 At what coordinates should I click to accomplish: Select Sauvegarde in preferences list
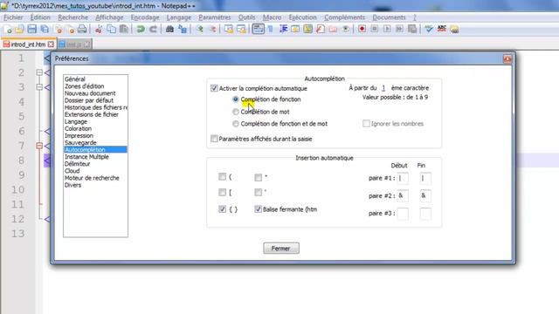pyautogui.click(x=80, y=143)
